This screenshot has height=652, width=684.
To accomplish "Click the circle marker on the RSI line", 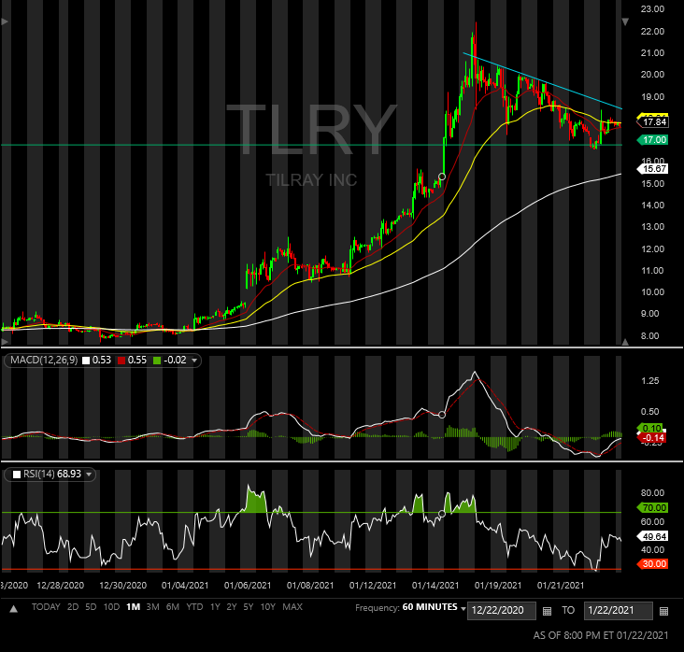I will [442, 514].
